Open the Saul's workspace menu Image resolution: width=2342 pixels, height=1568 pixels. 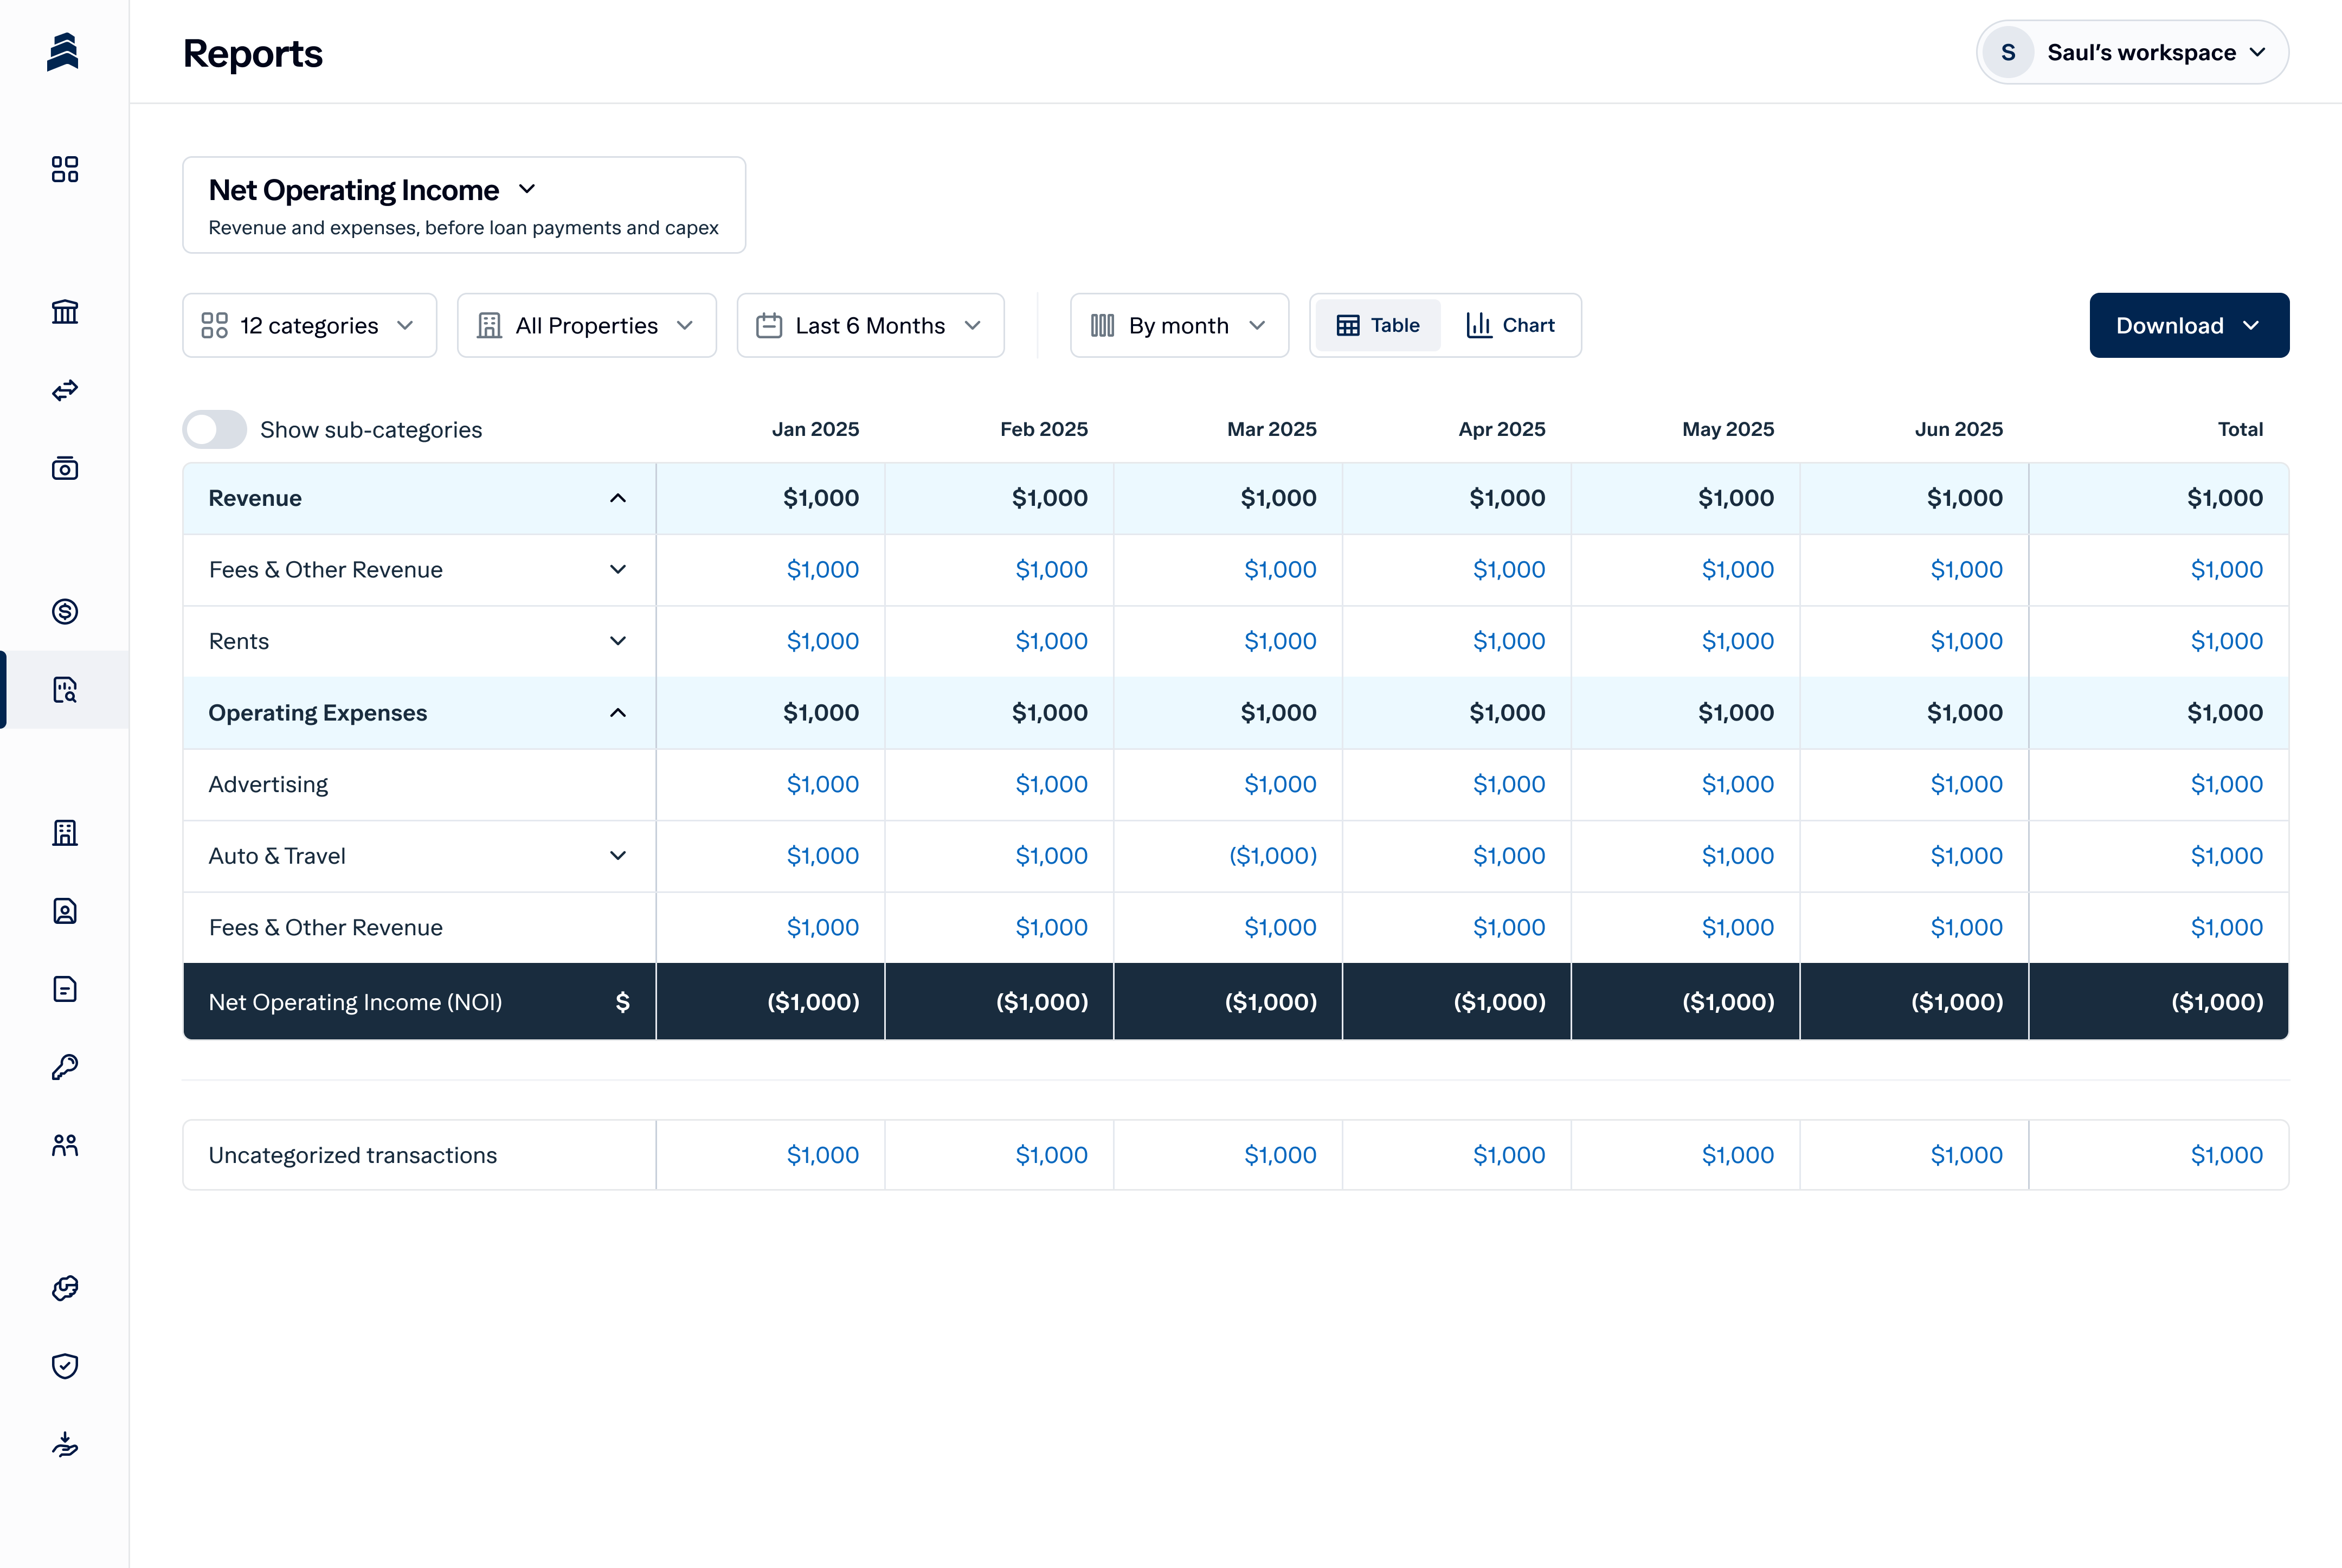(x=2132, y=53)
